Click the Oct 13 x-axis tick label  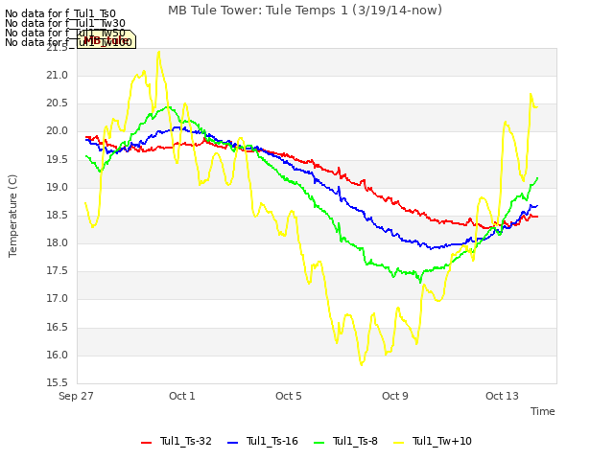[x=502, y=396]
